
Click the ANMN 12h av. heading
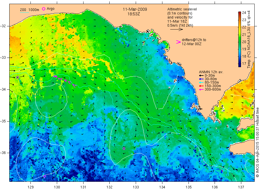coord(211,72)
